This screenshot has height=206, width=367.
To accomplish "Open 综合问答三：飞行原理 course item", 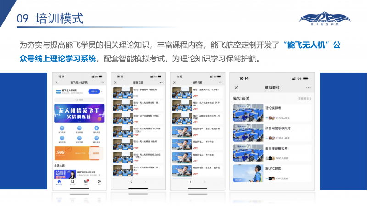I will (197, 157).
